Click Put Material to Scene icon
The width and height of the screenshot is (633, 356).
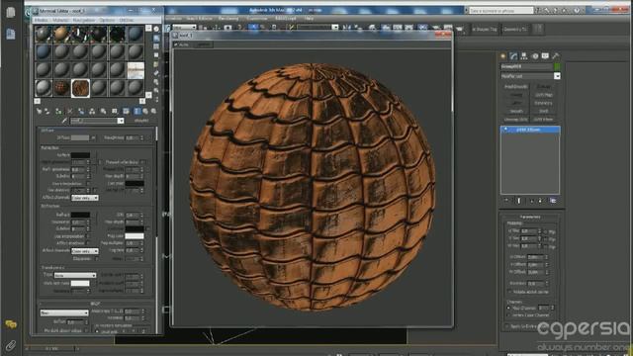pos(47,111)
